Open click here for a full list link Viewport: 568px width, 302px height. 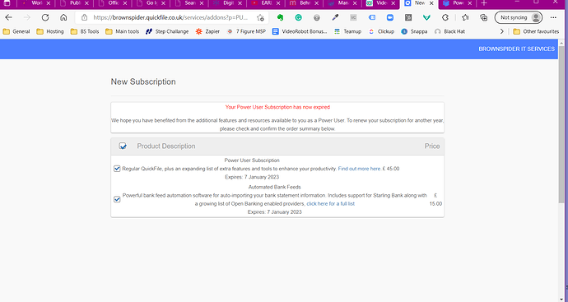point(330,204)
